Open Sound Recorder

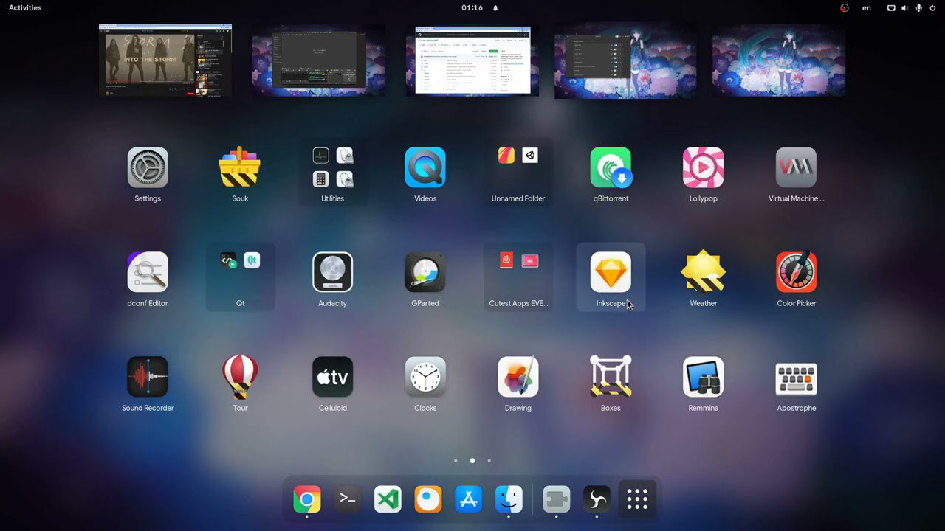pos(148,384)
